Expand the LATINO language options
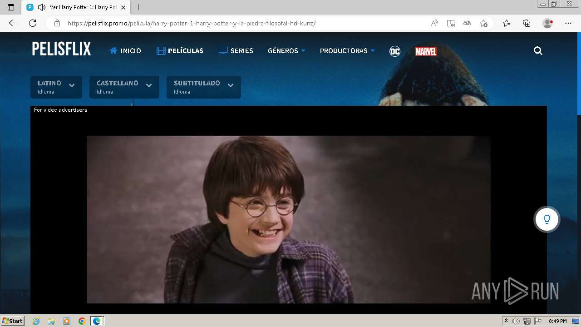The image size is (581, 327). (x=56, y=87)
